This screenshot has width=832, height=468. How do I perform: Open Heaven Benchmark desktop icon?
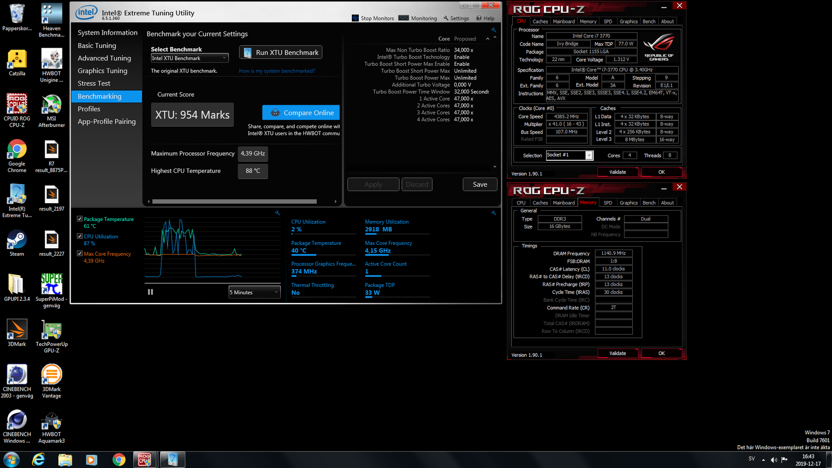click(x=52, y=20)
